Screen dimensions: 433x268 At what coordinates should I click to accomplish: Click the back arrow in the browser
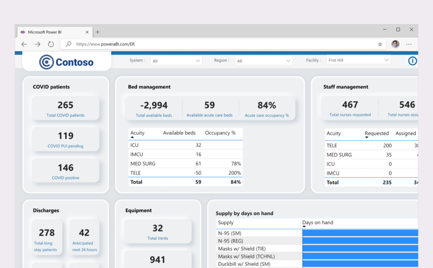tap(24, 44)
